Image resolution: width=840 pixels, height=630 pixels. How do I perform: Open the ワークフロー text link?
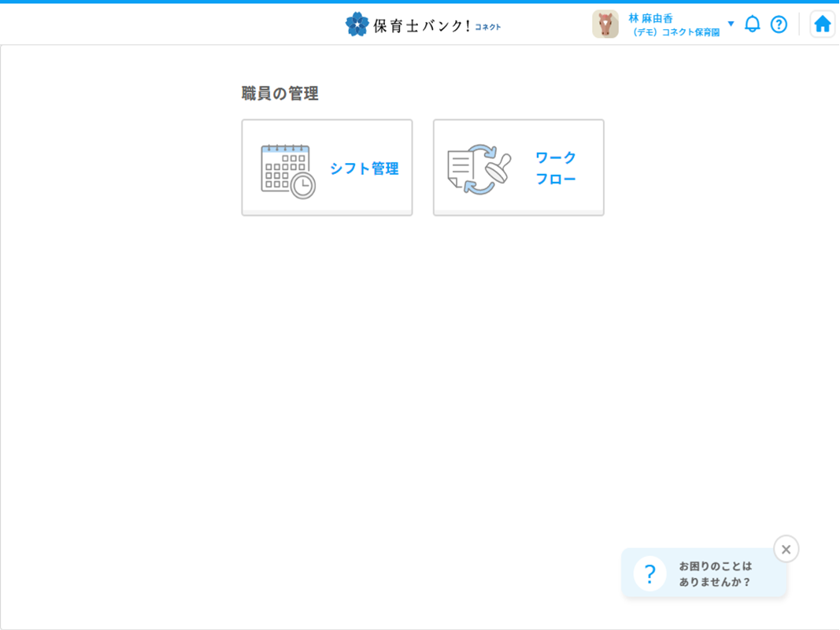click(556, 169)
